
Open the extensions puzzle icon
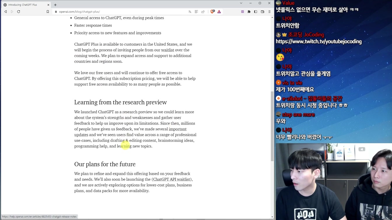(x=249, y=12)
